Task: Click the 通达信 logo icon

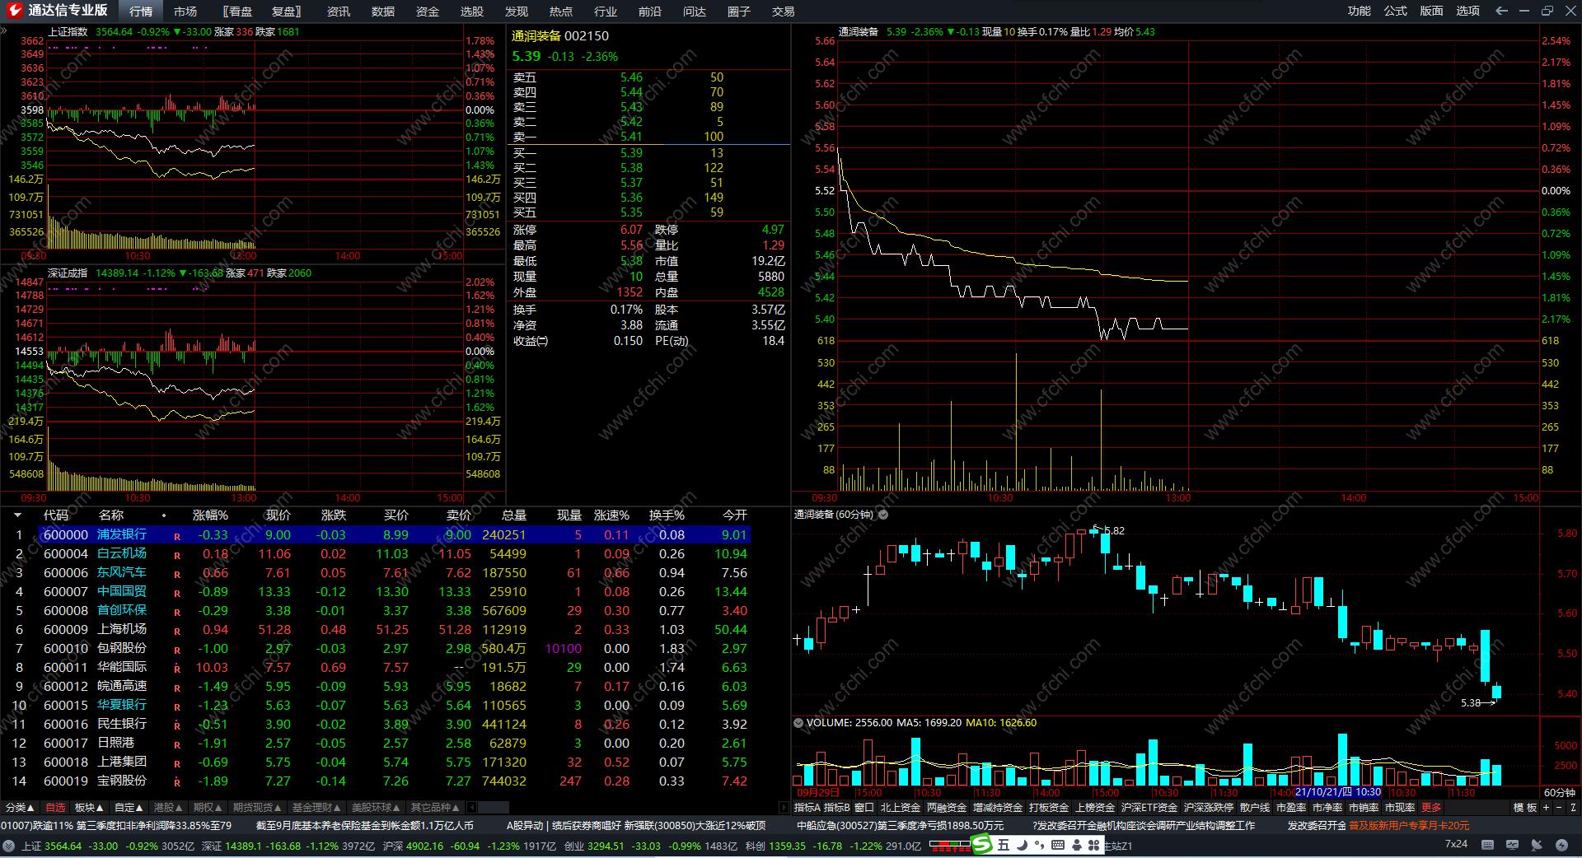Action: point(14,10)
